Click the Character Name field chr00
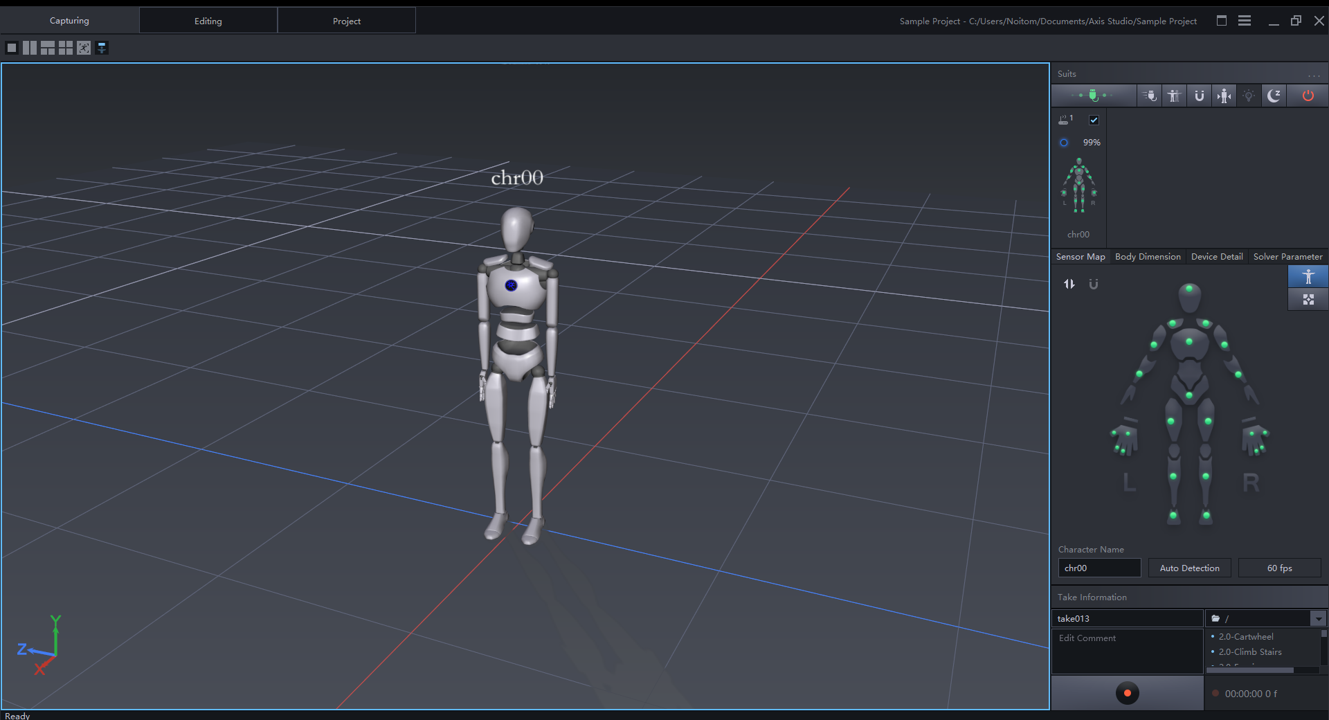This screenshot has height=720, width=1329. pyautogui.click(x=1099, y=568)
